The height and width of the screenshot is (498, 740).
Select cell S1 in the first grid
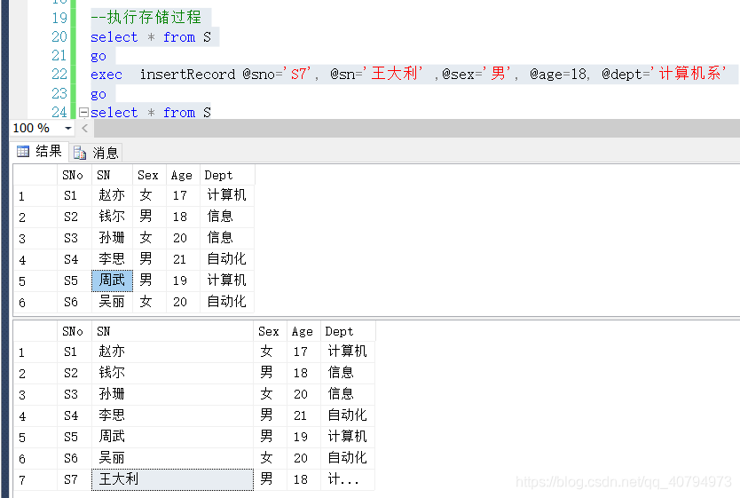coord(75,195)
